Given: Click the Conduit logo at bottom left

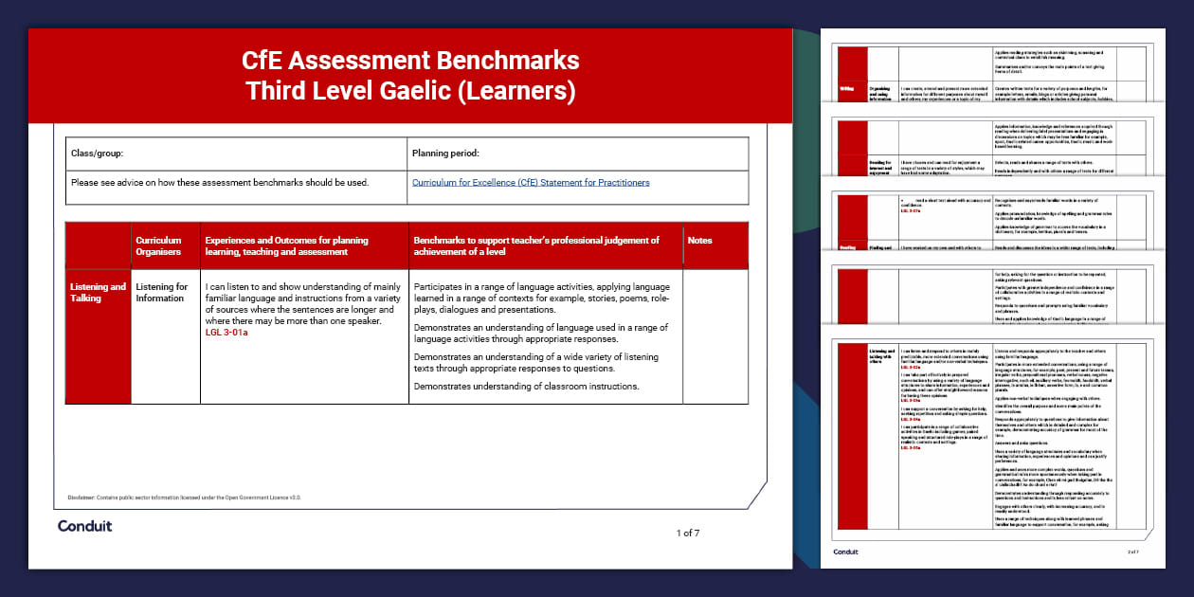Looking at the screenshot, I should [85, 528].
